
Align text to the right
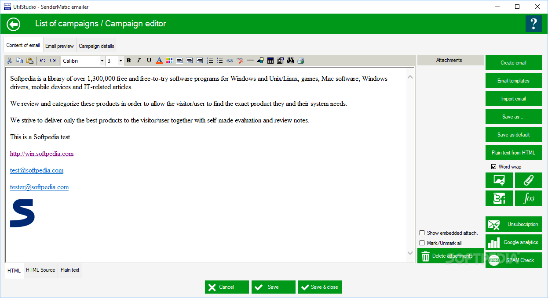pos(200,61)
